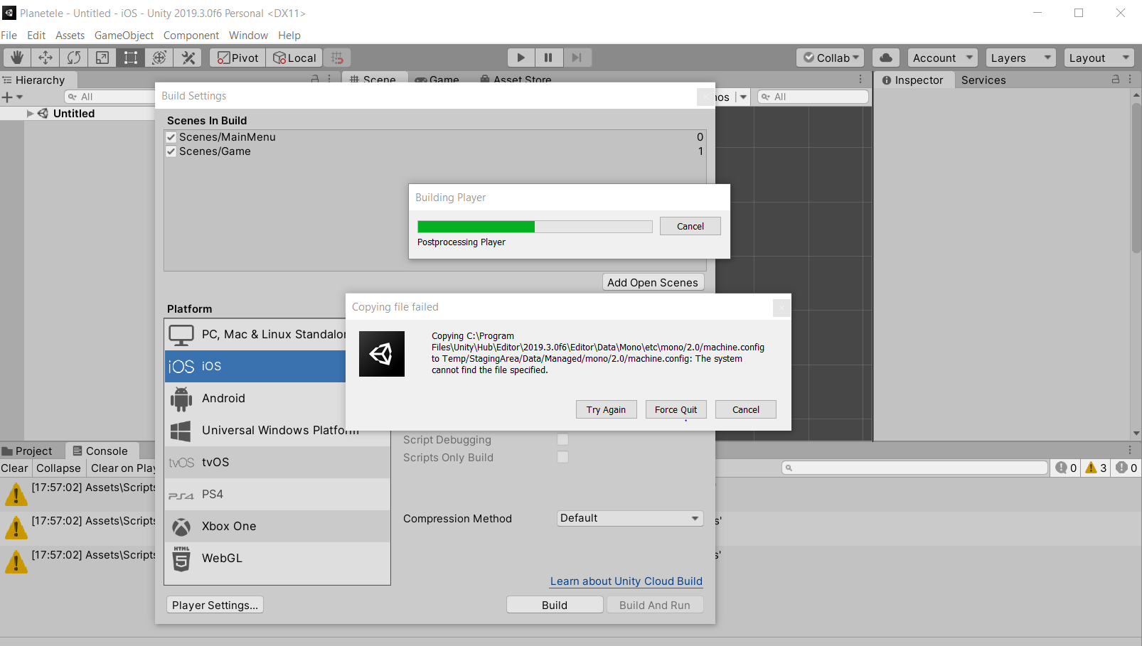Open the File menu
1142x646 pixels.
(9, 35)
